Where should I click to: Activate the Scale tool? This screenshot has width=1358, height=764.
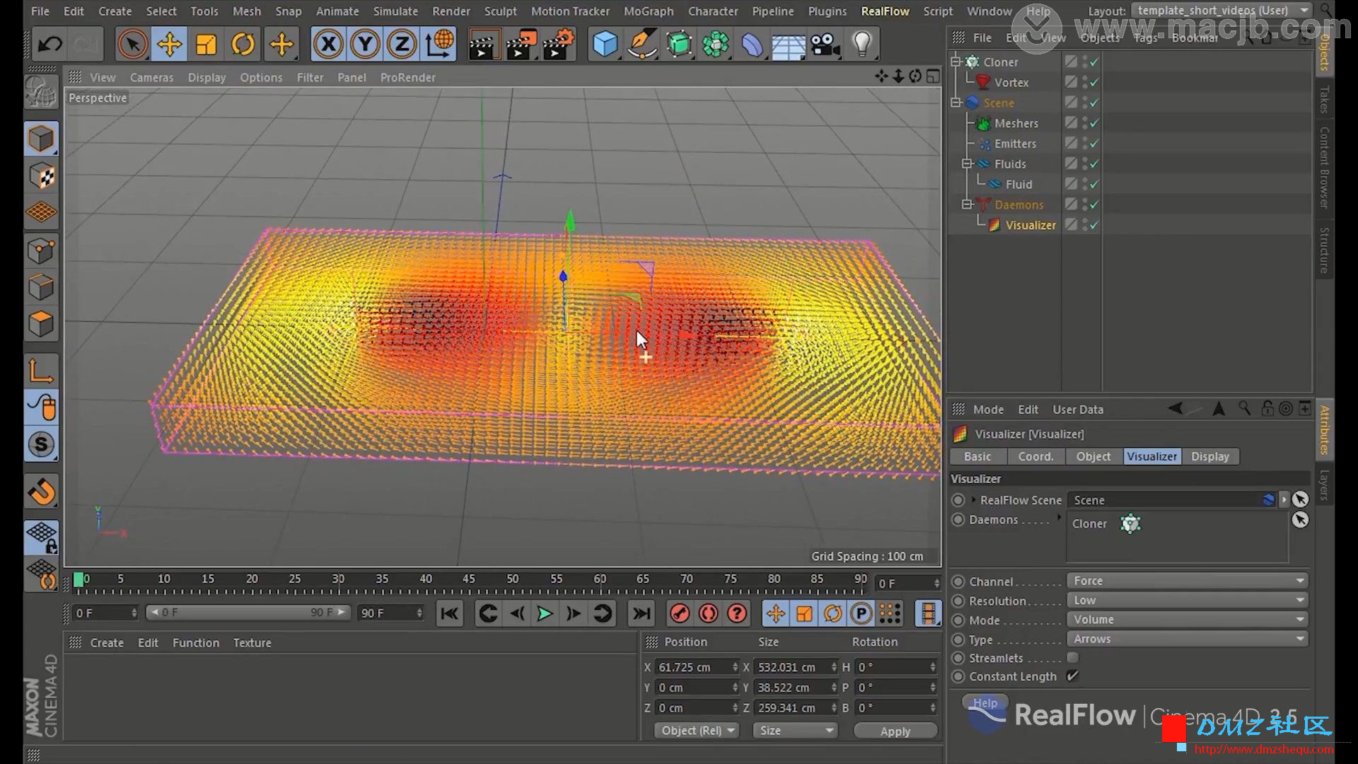pyautogui.click(x=206, y=45)
